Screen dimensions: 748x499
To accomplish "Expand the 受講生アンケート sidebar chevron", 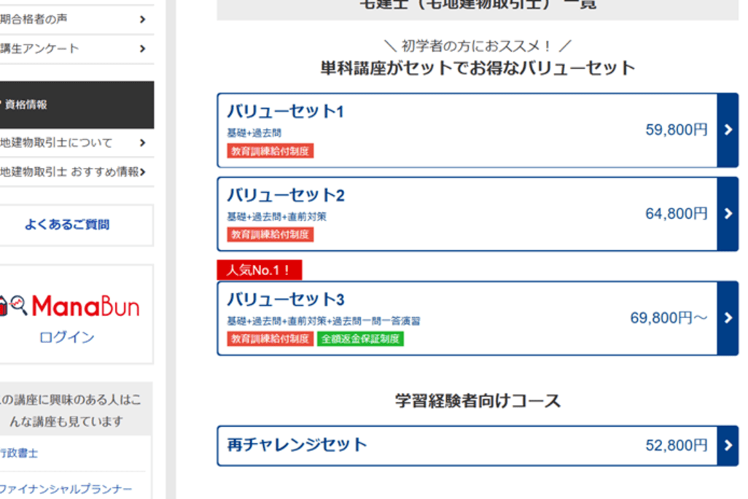I will coord(142,49).
